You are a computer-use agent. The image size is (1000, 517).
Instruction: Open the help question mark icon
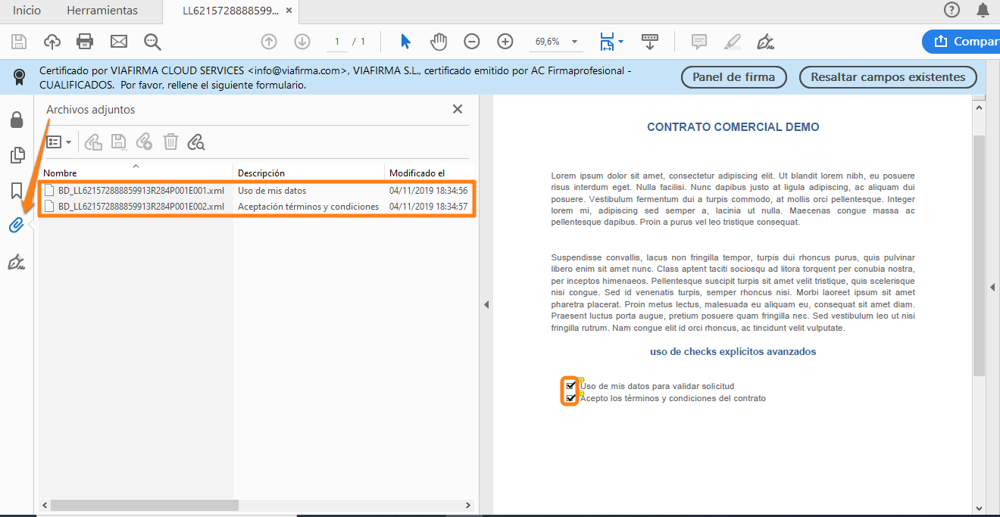(952, 10)
